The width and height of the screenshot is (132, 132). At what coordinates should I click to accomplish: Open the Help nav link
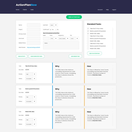(x=107, y=10)
